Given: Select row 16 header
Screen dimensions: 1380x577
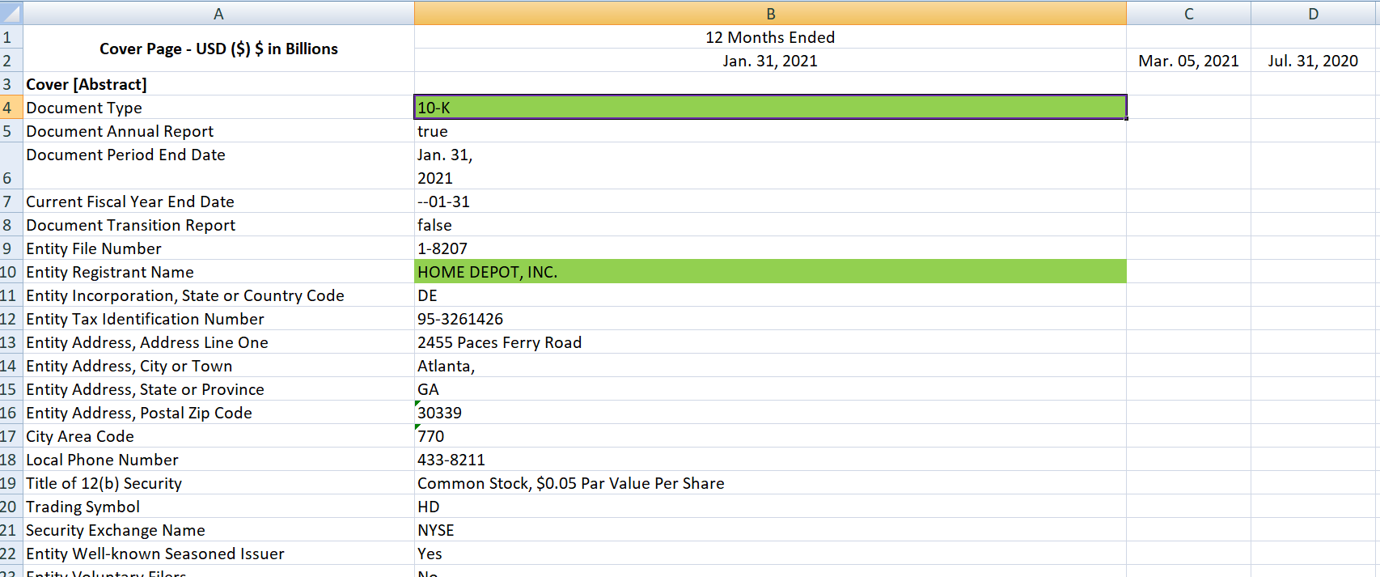Looking at the screenshot, I should (x=11, y=413).
